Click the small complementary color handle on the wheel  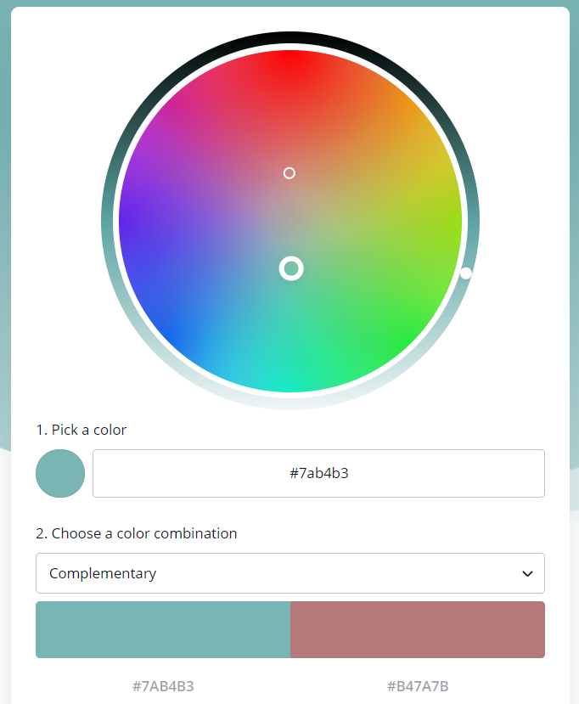coord(289,173)
